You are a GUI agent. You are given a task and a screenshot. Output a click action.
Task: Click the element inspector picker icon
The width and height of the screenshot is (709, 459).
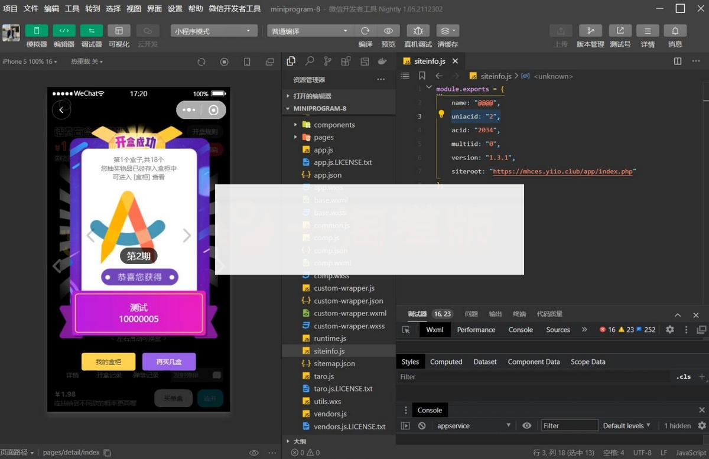pos(406,330)
